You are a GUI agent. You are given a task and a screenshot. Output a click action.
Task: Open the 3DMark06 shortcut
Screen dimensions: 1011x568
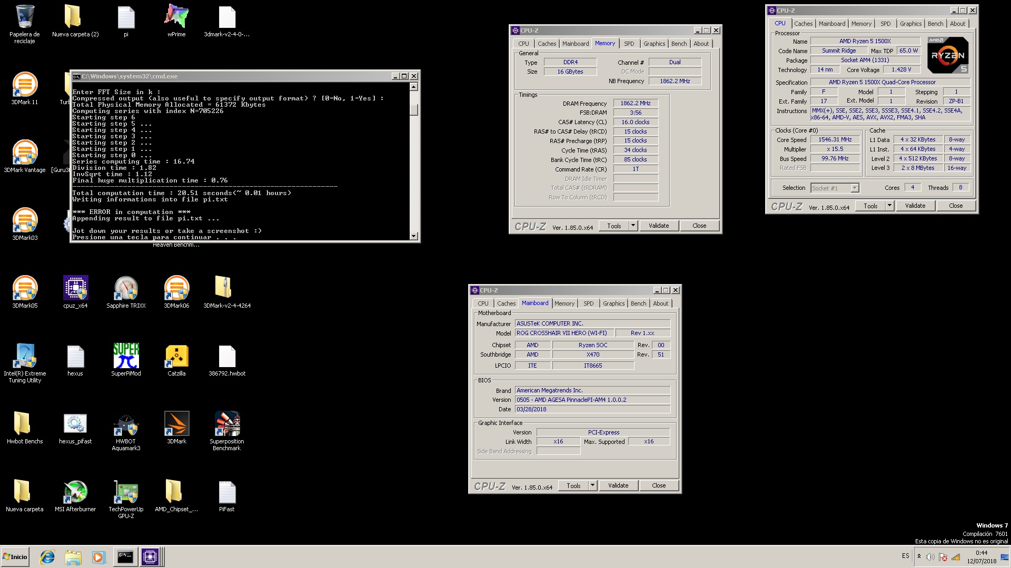point(176,292)
